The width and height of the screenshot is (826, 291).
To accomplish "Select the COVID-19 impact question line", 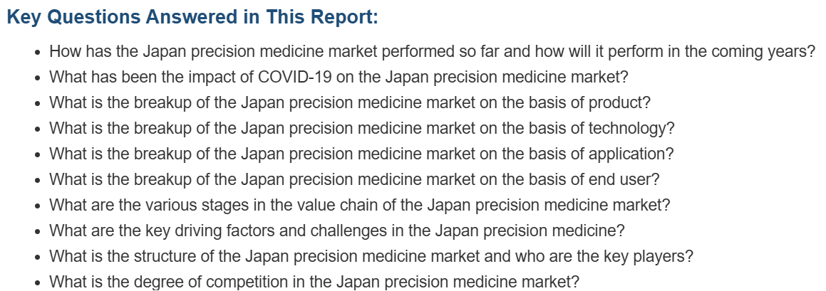I will pyautogui.click(x=338, y=77).
